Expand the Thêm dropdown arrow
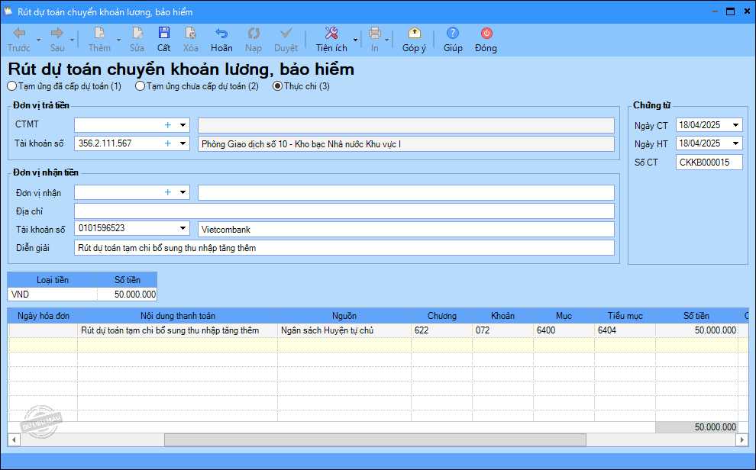The height and width of the screenshot is (470, 756). 118,40
